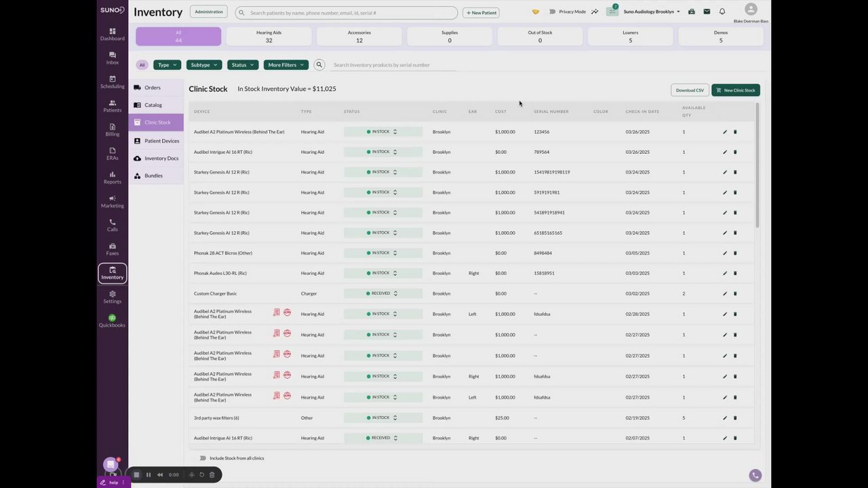This screenshot has width=868, height=488.
Task: Open Patients from the sidebar
Action: (x=113, y=106)
